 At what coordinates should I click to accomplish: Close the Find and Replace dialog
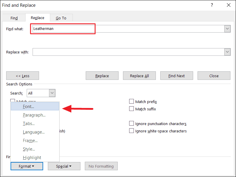coord(228,5)
